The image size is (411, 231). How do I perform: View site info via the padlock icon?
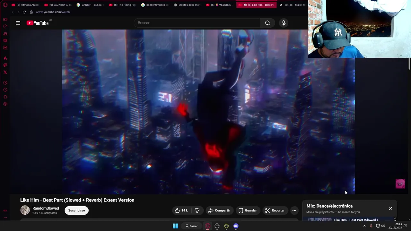[31, 12]
